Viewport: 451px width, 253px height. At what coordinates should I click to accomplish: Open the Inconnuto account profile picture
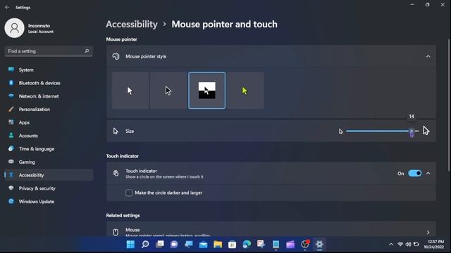tap(14, 28)
